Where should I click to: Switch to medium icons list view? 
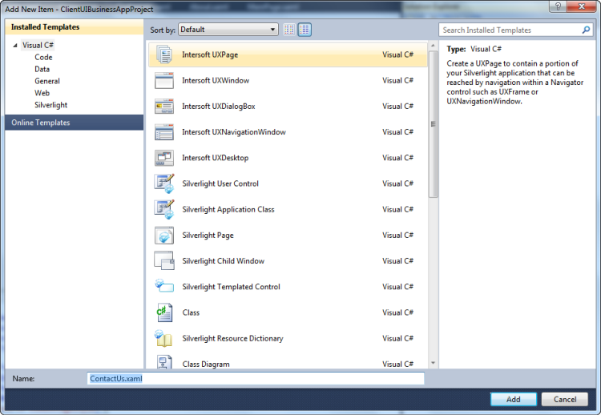click(305, 30)
